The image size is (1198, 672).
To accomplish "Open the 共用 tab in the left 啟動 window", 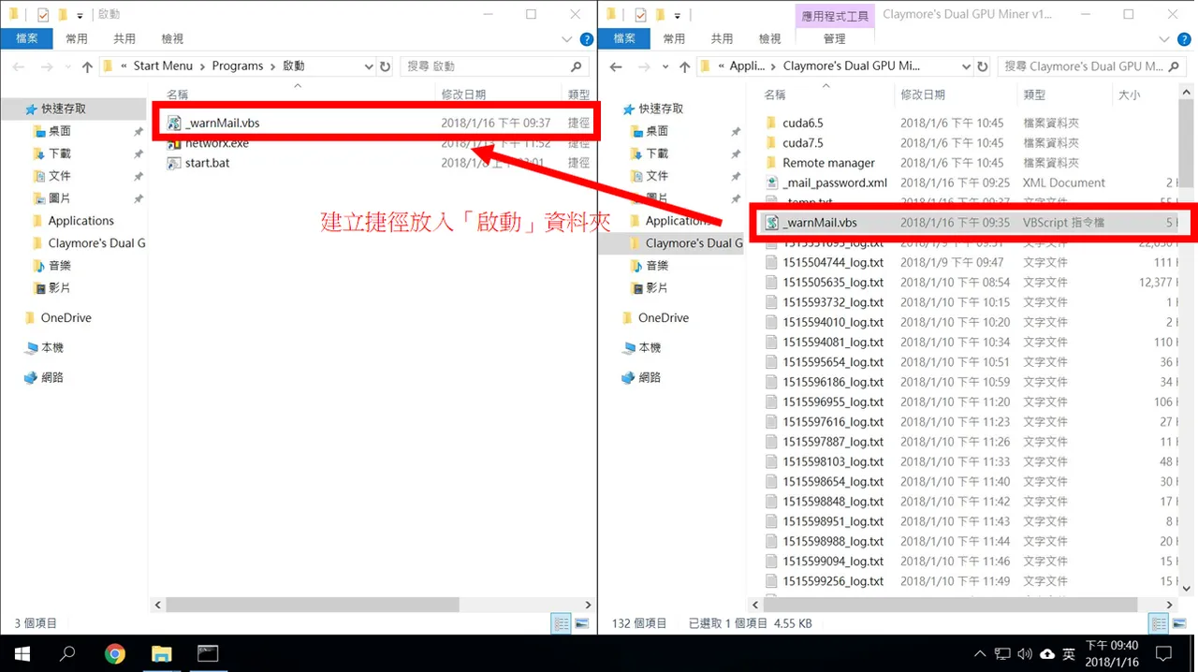I will (124, 38).
